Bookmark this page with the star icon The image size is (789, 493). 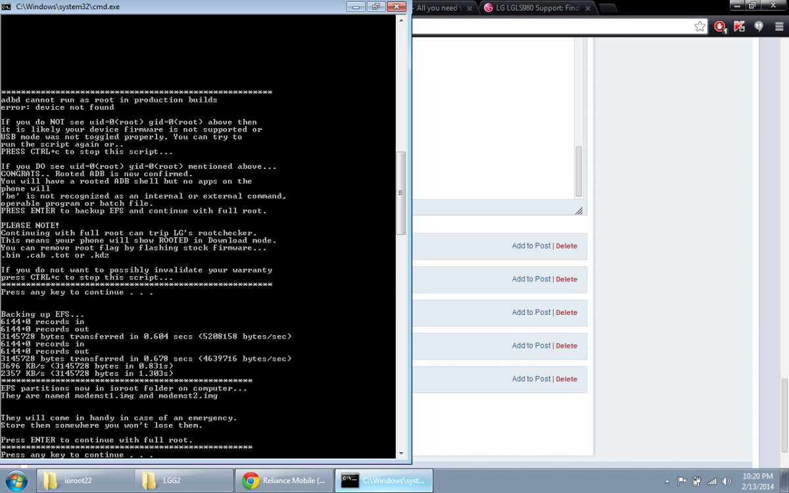click(x=700, y=26)
